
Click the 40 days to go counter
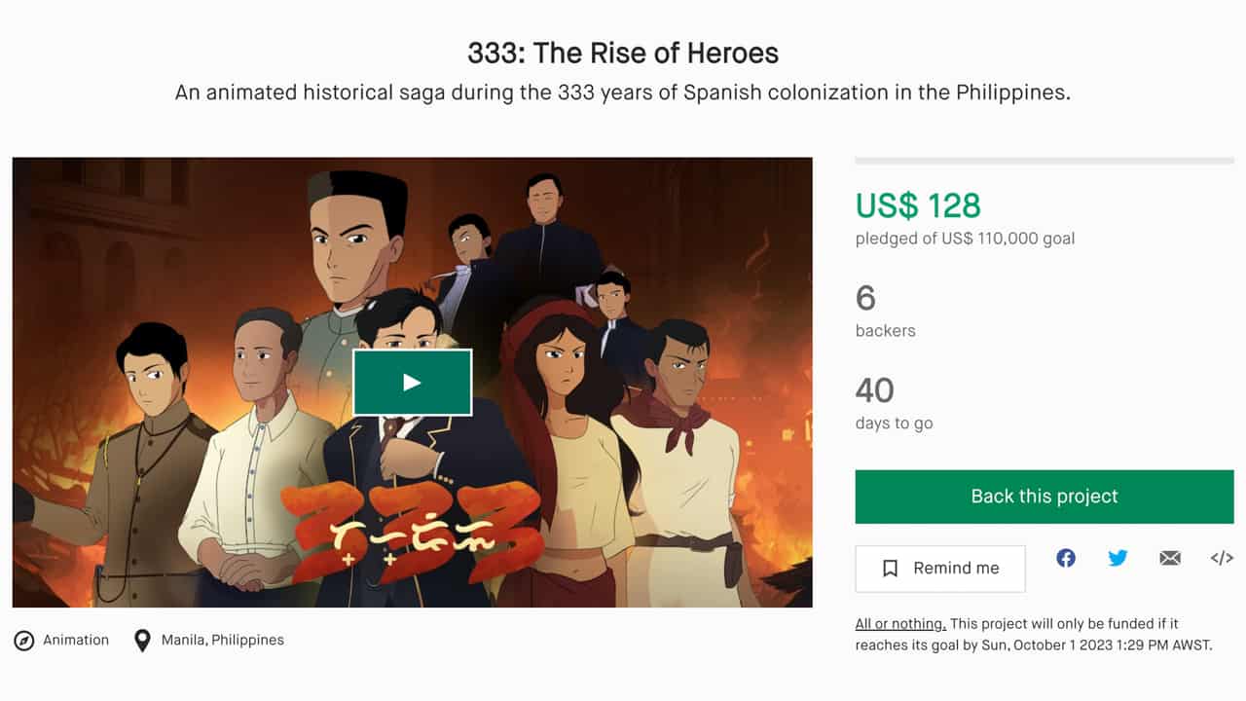point(874,390)
